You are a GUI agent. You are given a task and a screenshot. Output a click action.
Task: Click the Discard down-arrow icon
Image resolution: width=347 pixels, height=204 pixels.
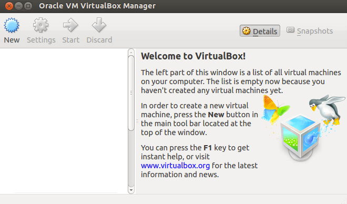click(x=99, y=25)
